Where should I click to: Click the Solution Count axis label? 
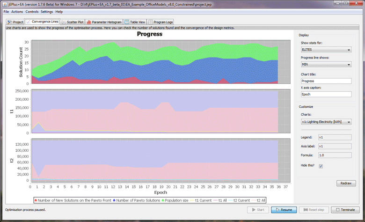click(21, 62)
